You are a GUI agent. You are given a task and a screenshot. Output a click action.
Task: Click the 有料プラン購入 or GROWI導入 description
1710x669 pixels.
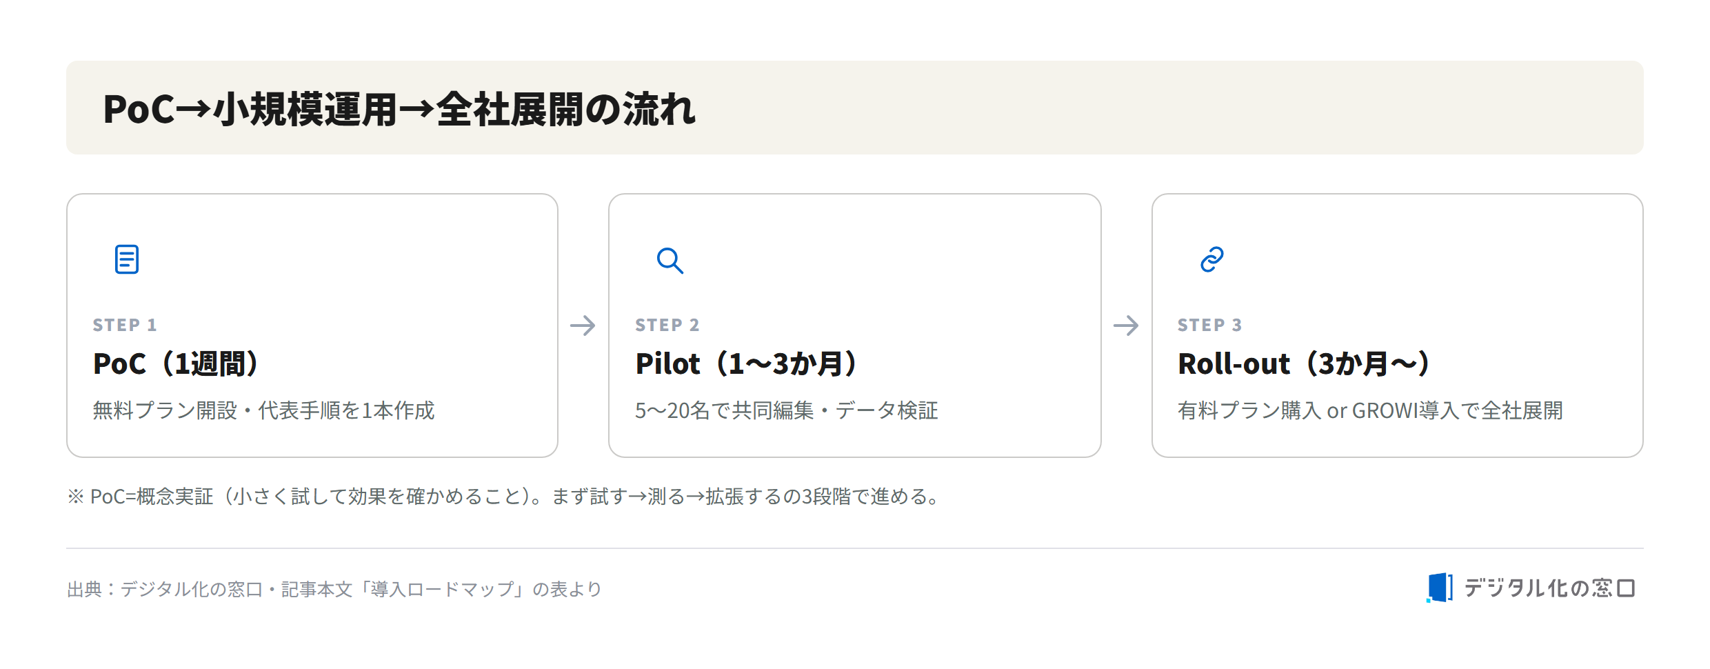coord(1370,410)
